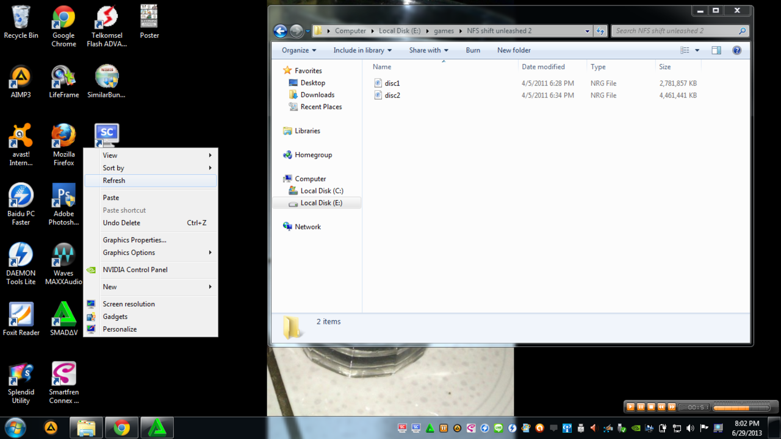This screenshot has height=439, width=781.
Task: Choose Paste in the desktop context menu
Action: coord(150,198)
